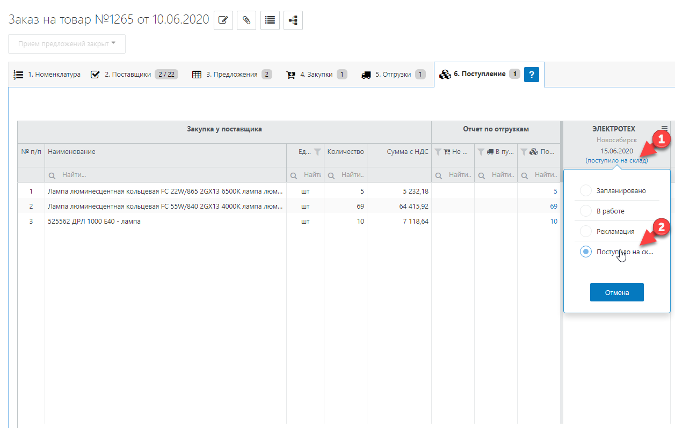The image size is (675, 428).
Task: Click the blue question mark help icon
Action: coord(531,74)
